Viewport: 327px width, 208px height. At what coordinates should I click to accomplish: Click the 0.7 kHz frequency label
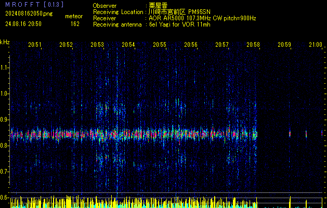(x=5, y=172)
